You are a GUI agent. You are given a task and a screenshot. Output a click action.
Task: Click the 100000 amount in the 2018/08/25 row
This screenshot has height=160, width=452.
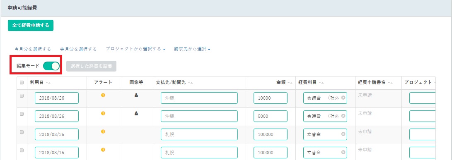(271, 134)
